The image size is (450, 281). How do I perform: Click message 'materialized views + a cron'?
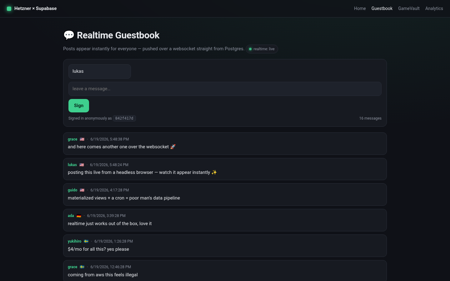[124, 198]
